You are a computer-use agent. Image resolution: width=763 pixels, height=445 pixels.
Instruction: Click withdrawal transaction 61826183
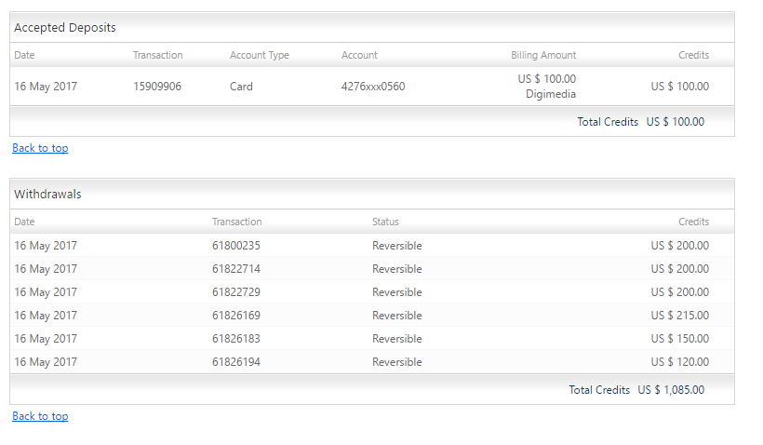[236, 339]
